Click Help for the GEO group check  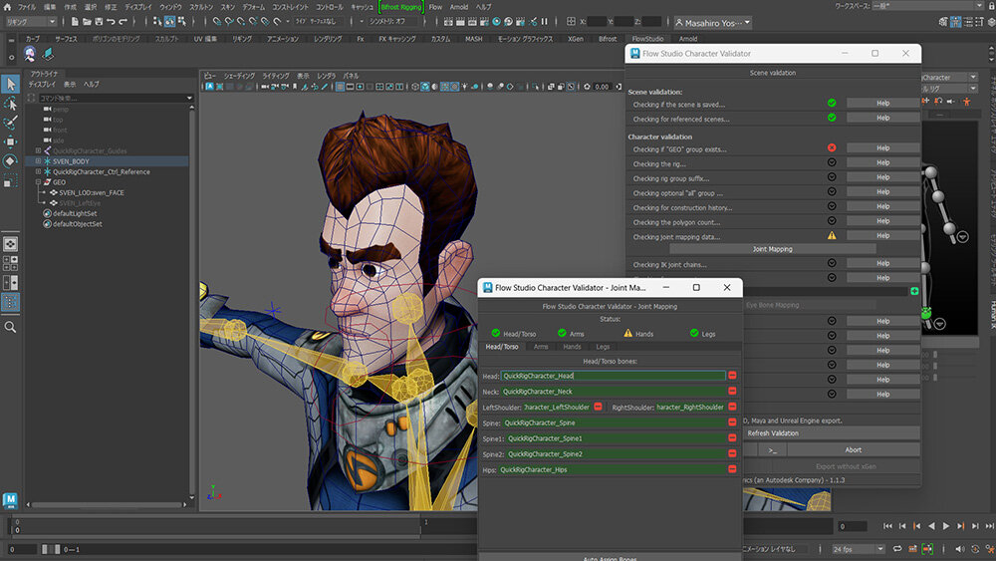pyautogui.click(x=882, y=148)
